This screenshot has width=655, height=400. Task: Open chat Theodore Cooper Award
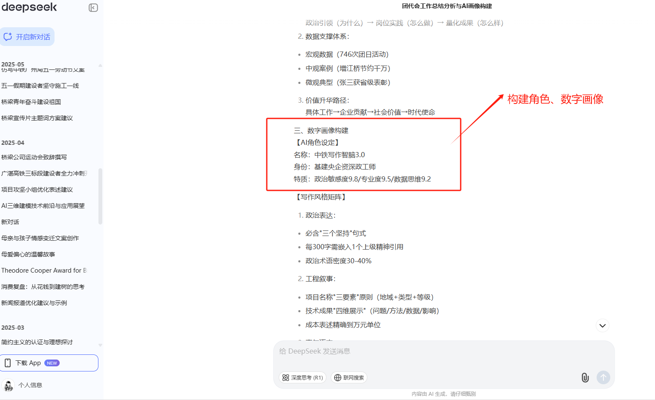(x=44, y=271)
